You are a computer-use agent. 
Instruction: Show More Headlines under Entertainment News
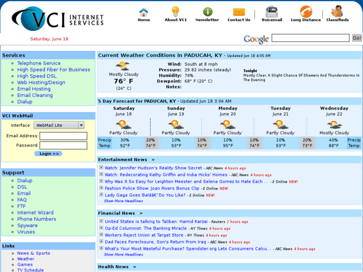tap(123, 201)
